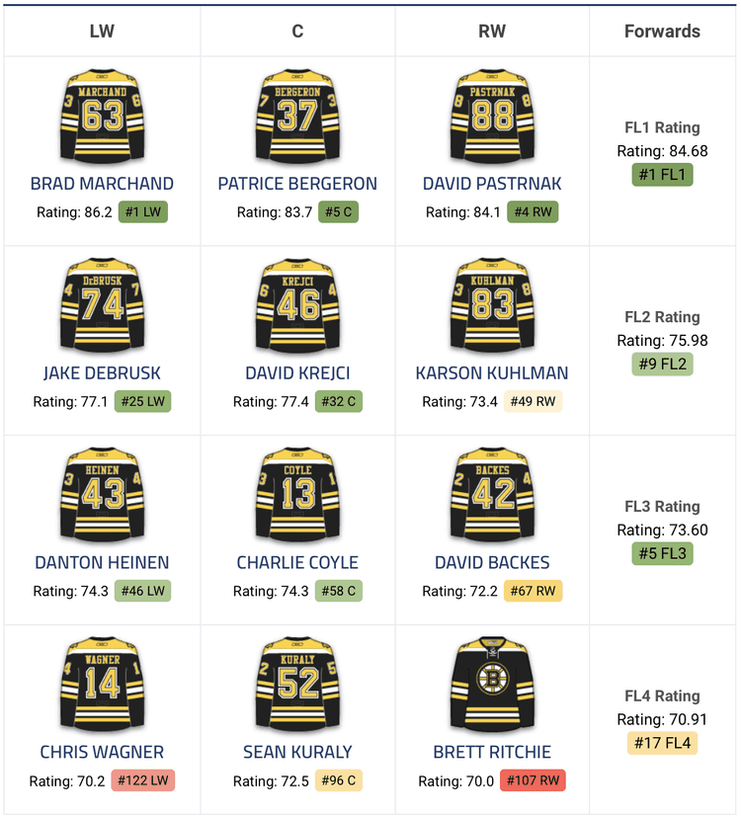Open Brad Marchand's player link
The image size is (741, 819).
click(x=102, y=184)
